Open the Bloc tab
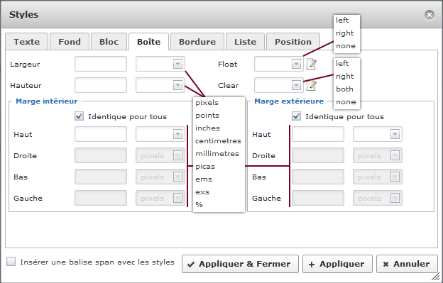 tap(109, 42)
